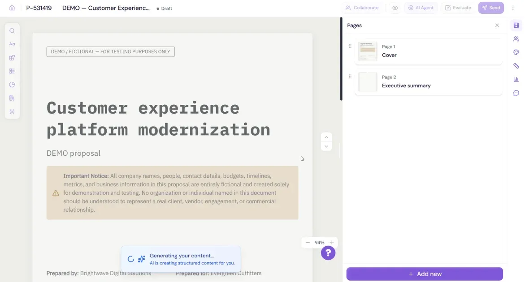Click the proposal ID P-531419
This screenshot has width=525, height=282.
[x=39, y=8]
